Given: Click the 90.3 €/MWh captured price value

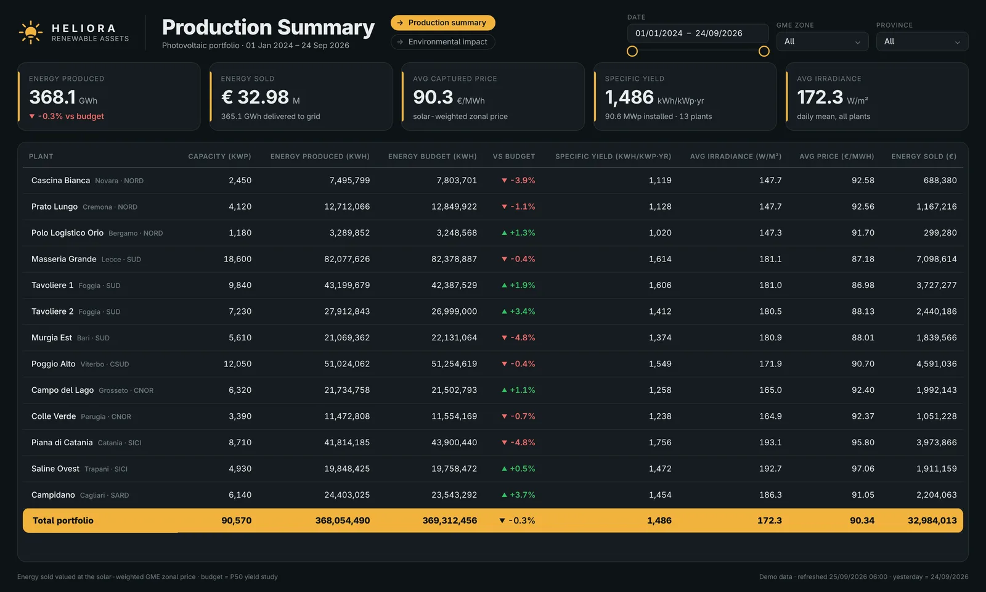Looking at the screenshot, I should (x=449, y=97).
